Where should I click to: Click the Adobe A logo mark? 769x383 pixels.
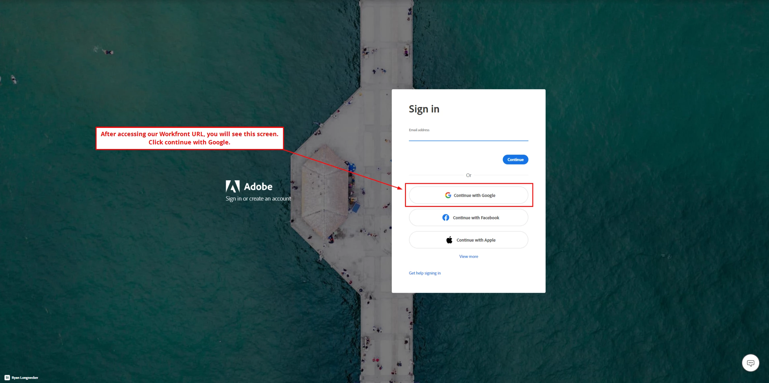(233, 187)
